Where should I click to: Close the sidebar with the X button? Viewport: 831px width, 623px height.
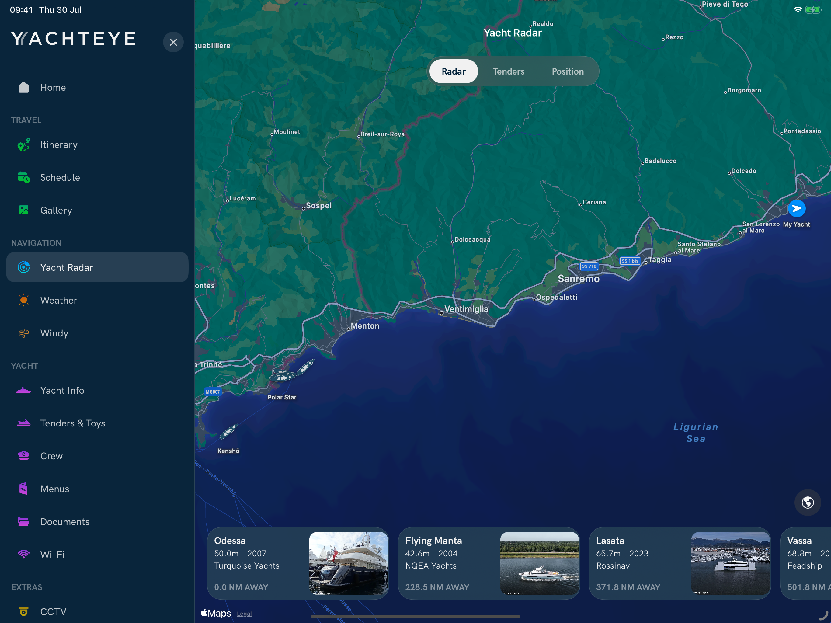(173, 42)
